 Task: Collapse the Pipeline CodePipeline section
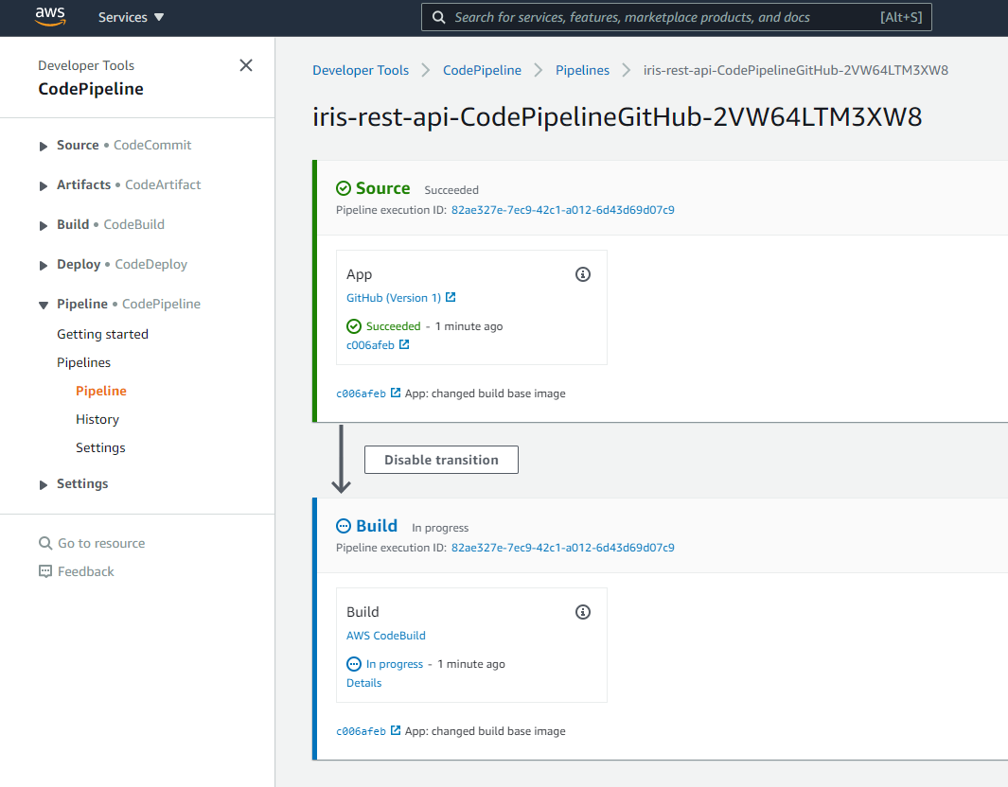[x=44, y=305]
